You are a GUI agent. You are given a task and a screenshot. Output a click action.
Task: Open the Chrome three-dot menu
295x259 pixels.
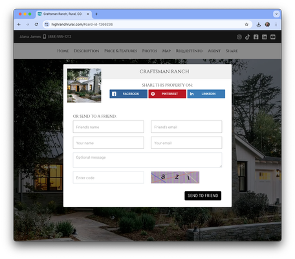(276, 25)
